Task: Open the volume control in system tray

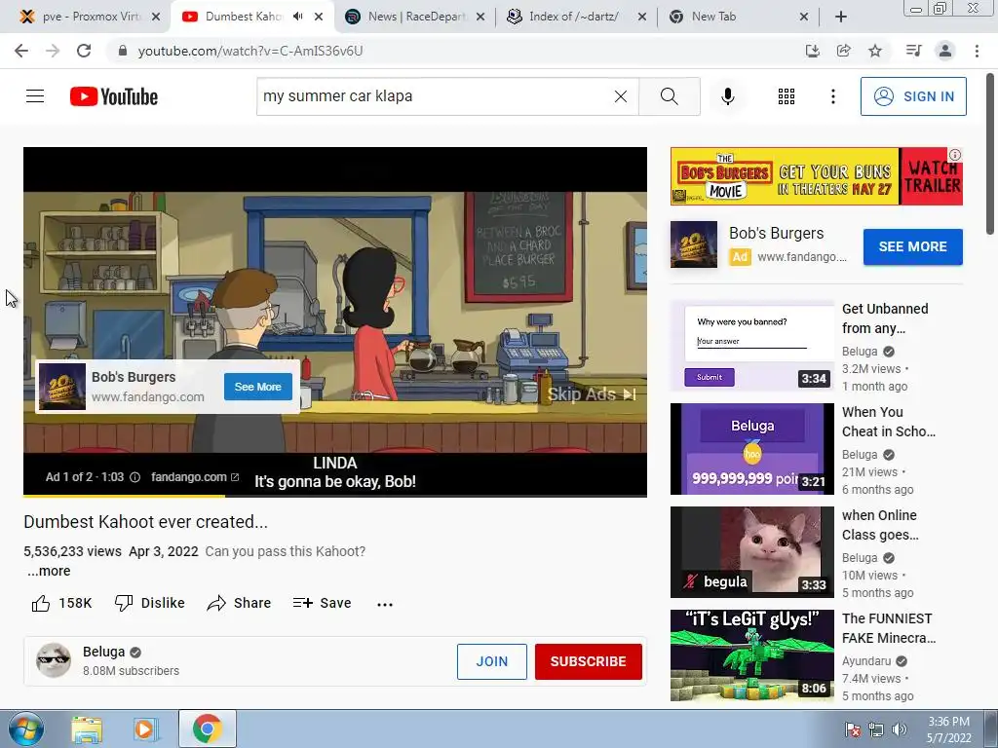Action: [x=899, y=729]
